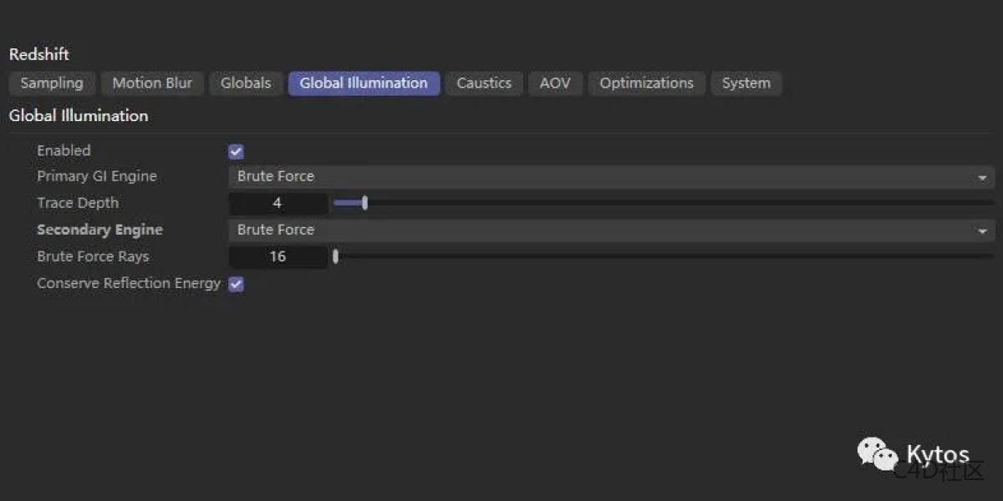Select the Global Illumination tab
The image size is (1003, 501).
[x=364, y=83]
